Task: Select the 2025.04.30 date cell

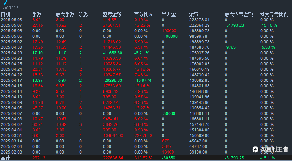Action: click(x=11, y=47)
